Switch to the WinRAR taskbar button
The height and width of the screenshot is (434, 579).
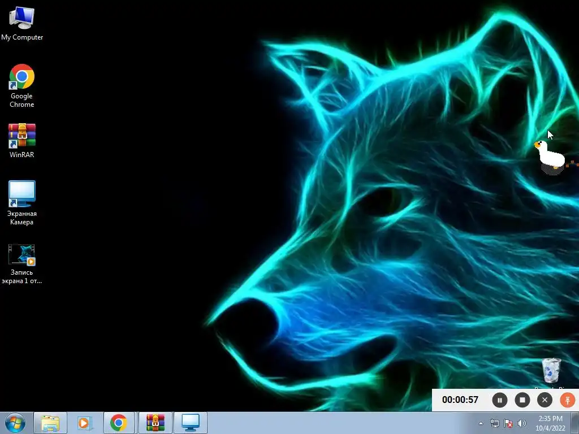coord(155,423)
